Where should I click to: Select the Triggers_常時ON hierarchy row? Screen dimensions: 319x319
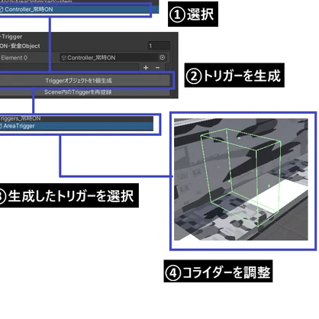point(76,119)
